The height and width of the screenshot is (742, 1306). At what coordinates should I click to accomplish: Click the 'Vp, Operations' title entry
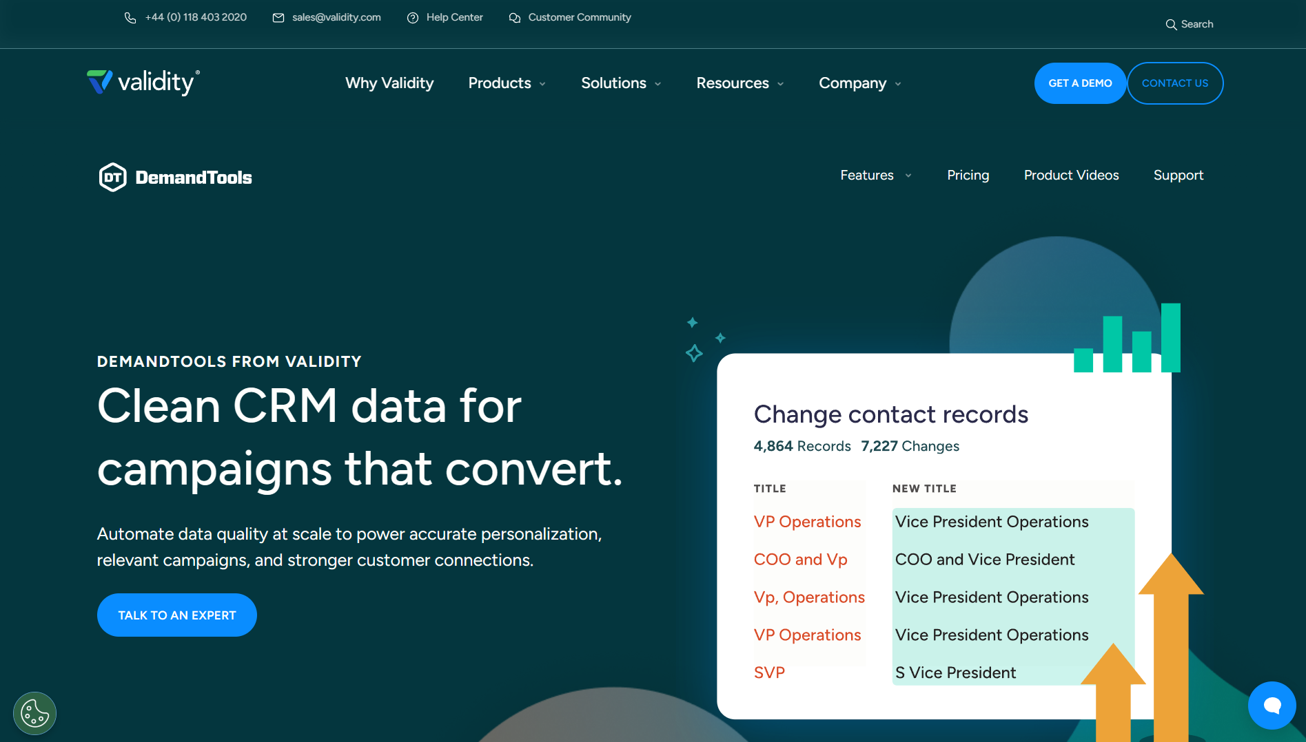809,597
